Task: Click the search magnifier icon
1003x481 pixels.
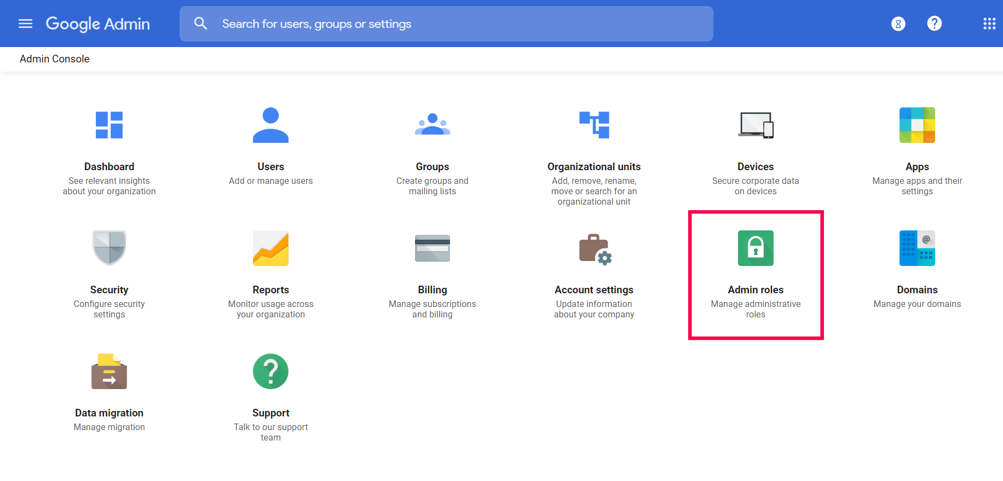Action: click(x=201, y=24)
